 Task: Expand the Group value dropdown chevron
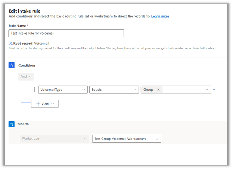click(206, 90)
